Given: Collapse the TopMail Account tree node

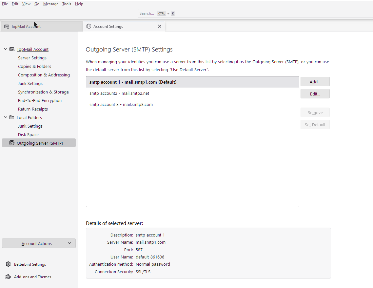Looking at the screenshot, I should 6,49.
